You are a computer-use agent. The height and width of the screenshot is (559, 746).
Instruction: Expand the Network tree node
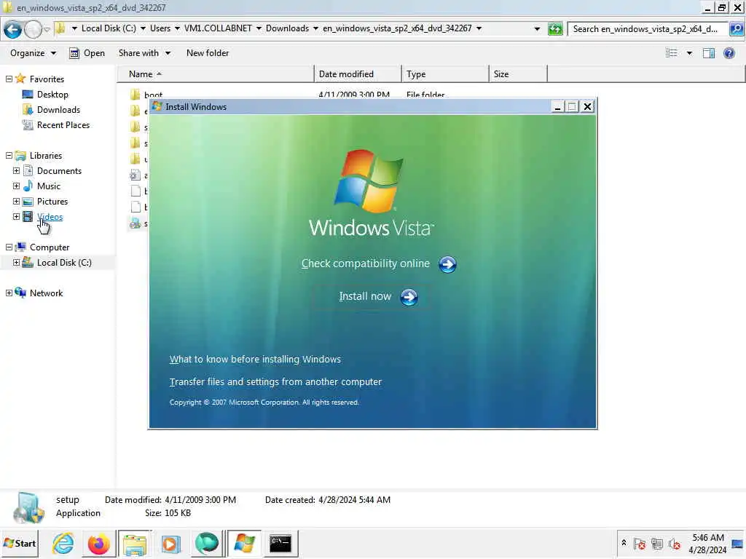tap(9, 293)
